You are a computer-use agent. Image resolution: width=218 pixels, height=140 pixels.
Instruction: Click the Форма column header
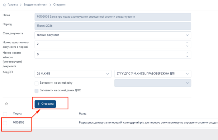pyautogui.click(x=17, y=114)
